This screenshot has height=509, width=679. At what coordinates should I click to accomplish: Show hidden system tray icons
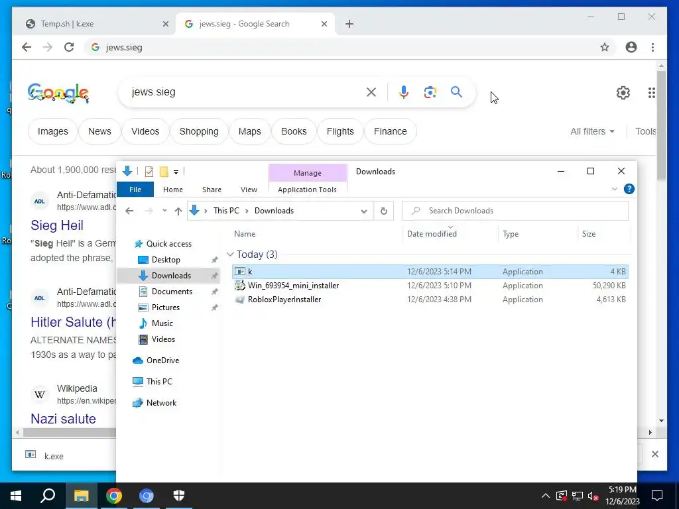(x=545, y=496)
